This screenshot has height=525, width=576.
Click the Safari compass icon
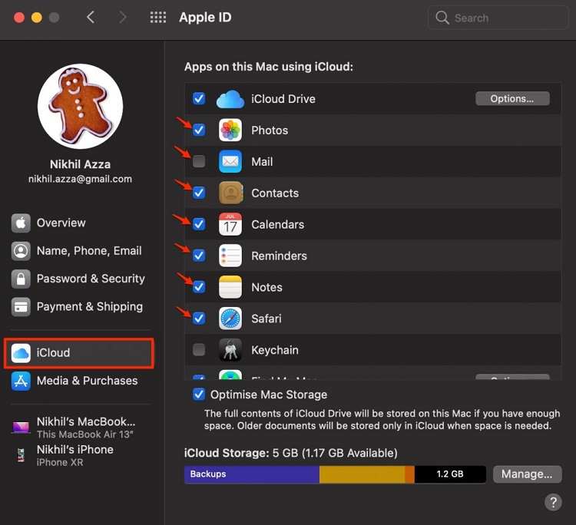coord(230,319)
